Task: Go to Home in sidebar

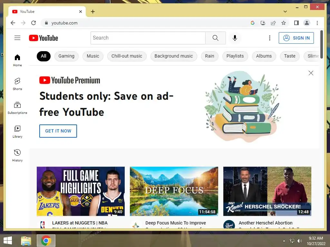Action: tap(17, 60)
